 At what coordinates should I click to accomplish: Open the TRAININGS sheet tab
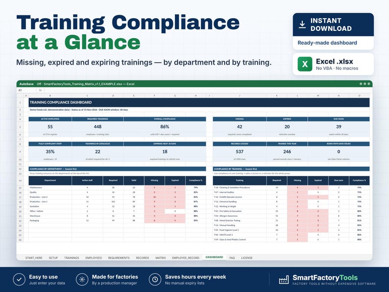[72, 258]
